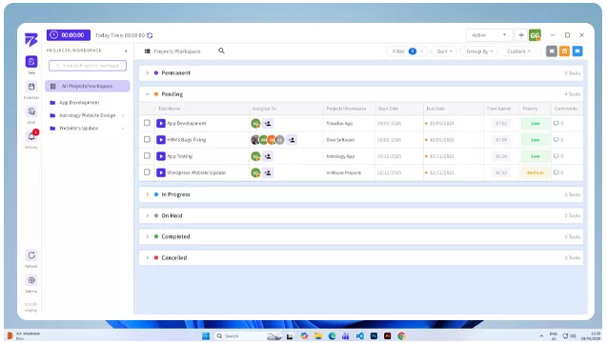The height and width of the screenshot is (343, 606).
Task: Expand the Cancelled task group
Action: [x=148, y=257]
